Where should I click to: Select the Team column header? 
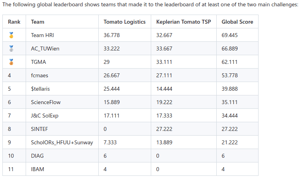tap(37, 22)
